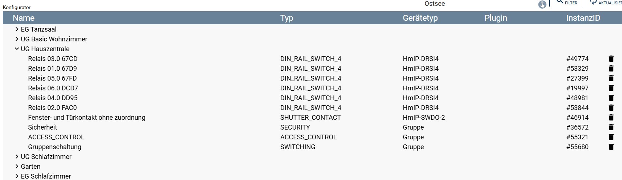Delete the Sicherheit group instance
Viewport: 622px width, 180px height.
(611, 127)
